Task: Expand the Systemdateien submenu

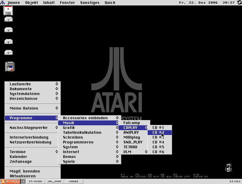Action: [33, 94]
